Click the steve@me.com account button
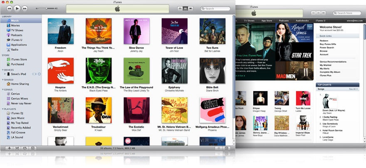This screenshot has width=366, height=168. 354,21
